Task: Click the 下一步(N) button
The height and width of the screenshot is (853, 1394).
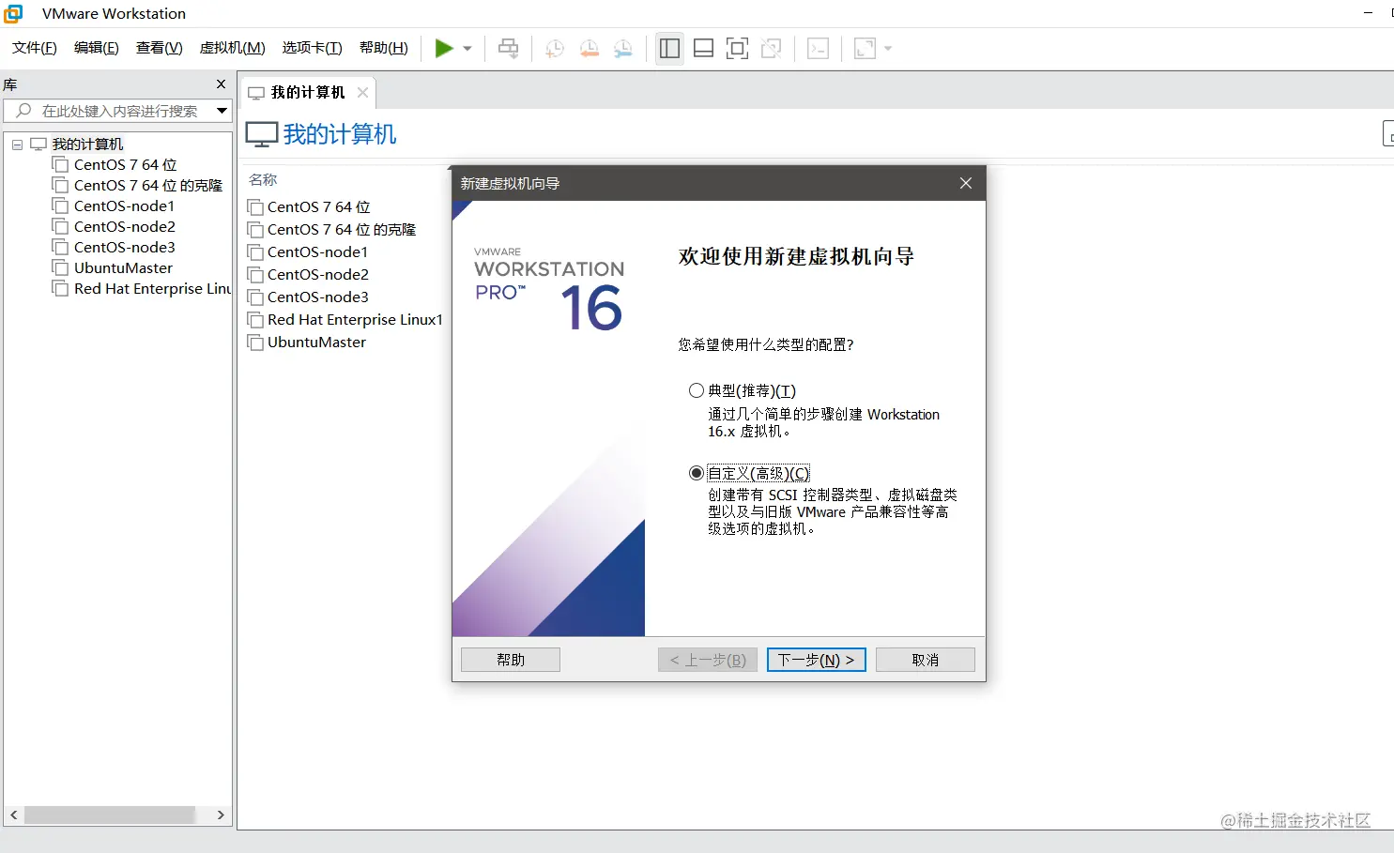Action: pyautogui.click(x=817, y=660)
